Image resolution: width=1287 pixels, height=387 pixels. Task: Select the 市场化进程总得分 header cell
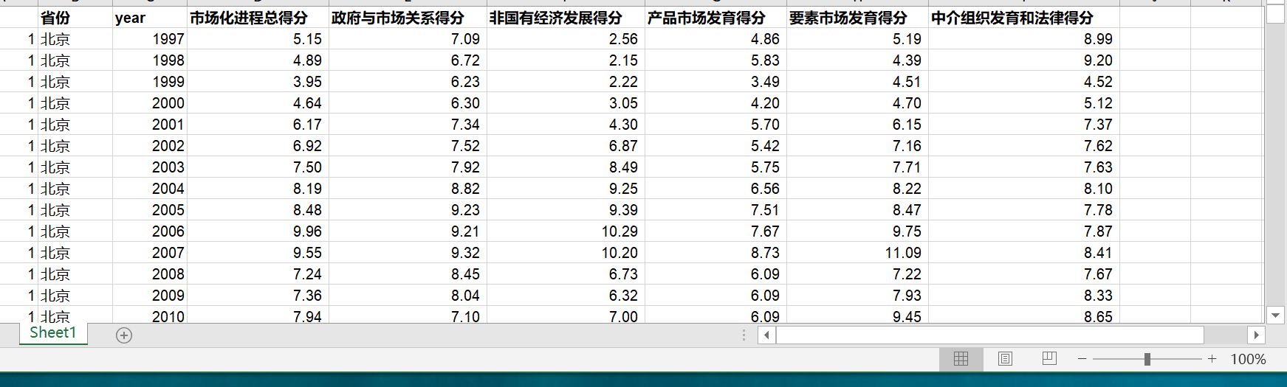coord(258,18)
